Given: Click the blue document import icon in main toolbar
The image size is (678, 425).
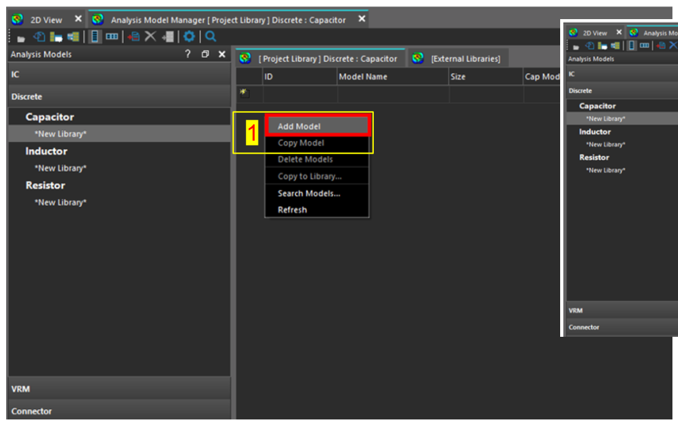Looking at the screenshot, I should (39, 37).
